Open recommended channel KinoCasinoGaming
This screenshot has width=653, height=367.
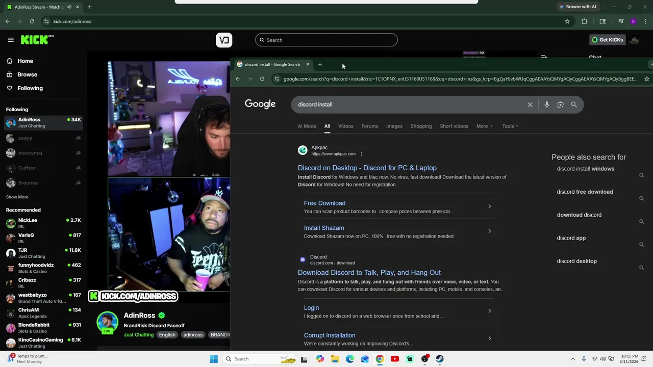[x=43, y=343]
